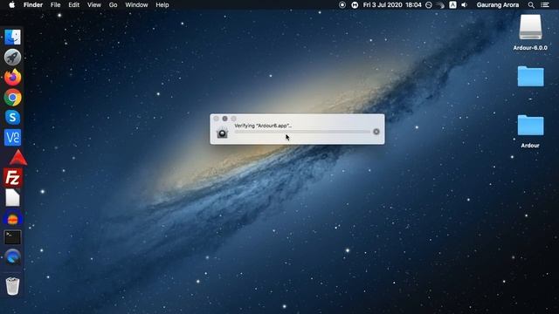Open the input source A menu

click(452, 5)
